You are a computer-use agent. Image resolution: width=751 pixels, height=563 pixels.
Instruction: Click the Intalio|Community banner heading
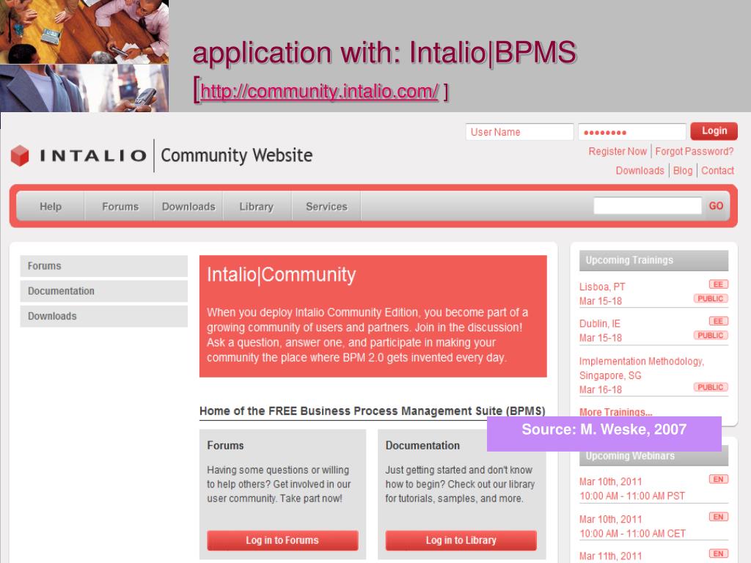[x=281, y=275]
